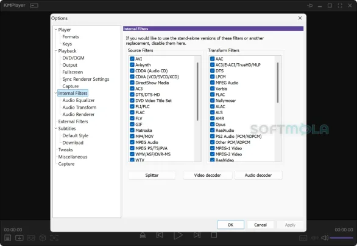Viewport: 357px width, 246px height.
Task: Click the KMPlayer skin toggle icon in title bar
Action: tap(34, 5)
